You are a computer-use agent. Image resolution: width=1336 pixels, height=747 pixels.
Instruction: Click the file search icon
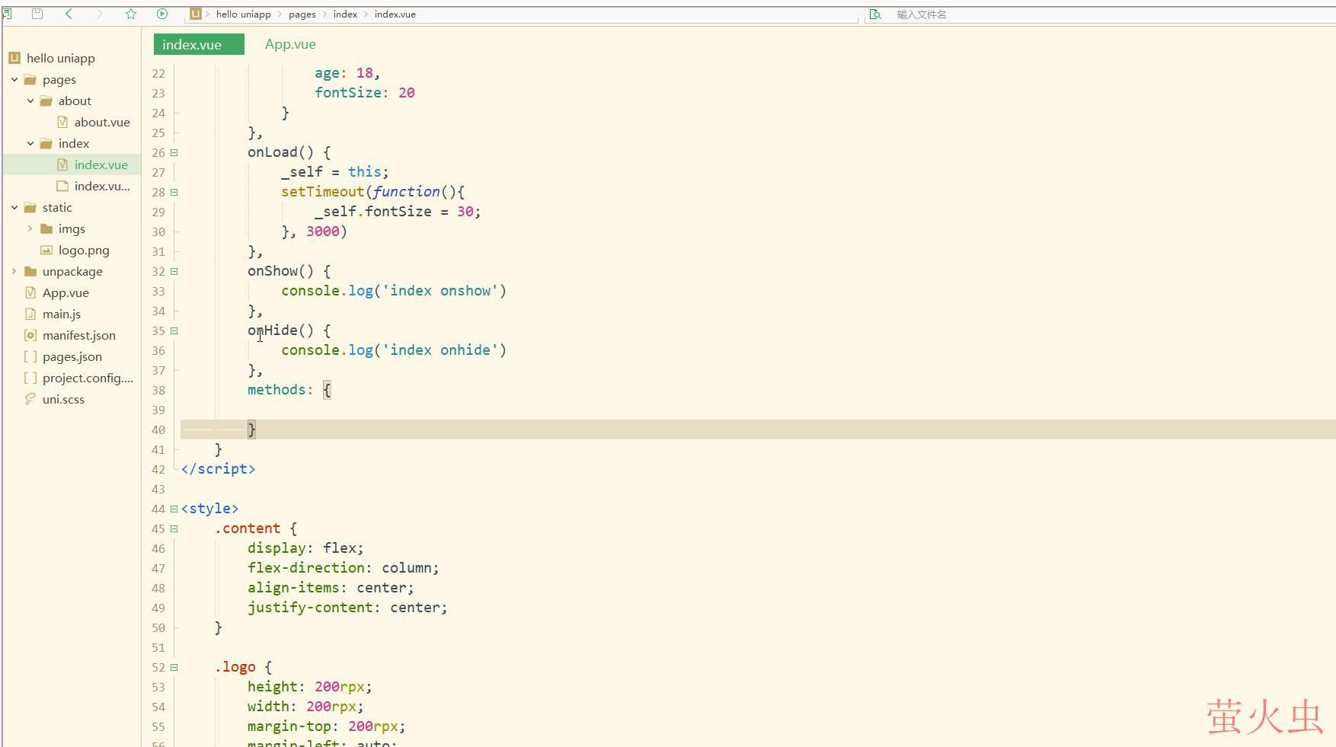pos(875,14)
